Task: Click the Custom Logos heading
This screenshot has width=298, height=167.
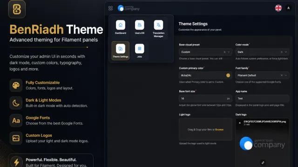Action: (39, 135)
